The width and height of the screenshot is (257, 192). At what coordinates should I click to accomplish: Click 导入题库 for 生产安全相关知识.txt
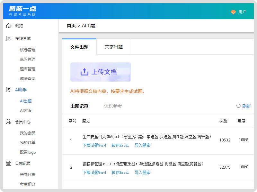(142, 145)
